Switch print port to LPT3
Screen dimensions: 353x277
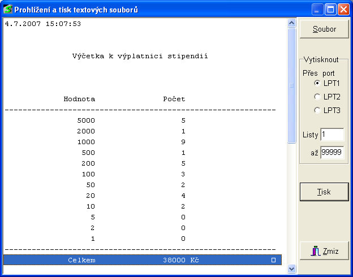pyautogui.click(x=317, y=110)
